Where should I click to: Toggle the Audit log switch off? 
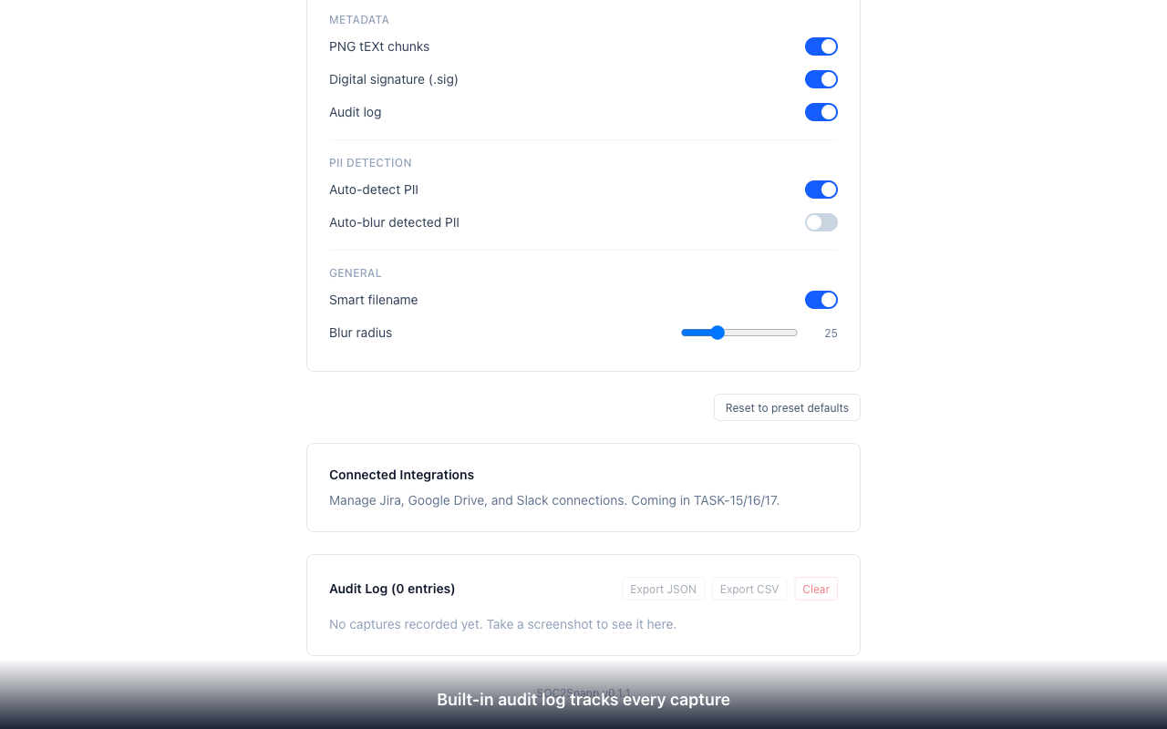click(821, 111)
